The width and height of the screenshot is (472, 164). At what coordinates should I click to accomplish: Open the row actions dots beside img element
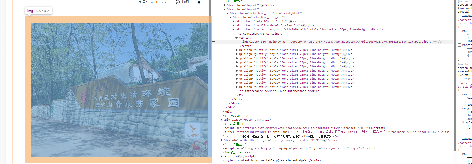tap(214, 42)
